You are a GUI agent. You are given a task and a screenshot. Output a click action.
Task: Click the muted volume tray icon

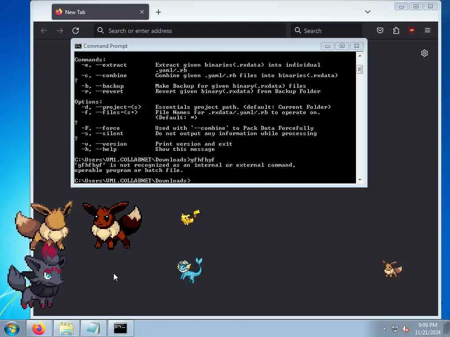406,329
